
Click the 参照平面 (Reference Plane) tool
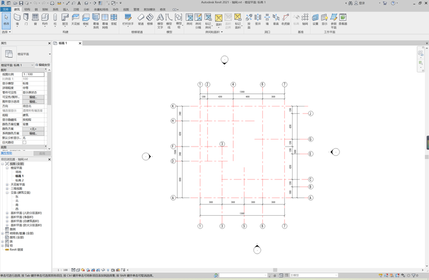tap(333, 19)
